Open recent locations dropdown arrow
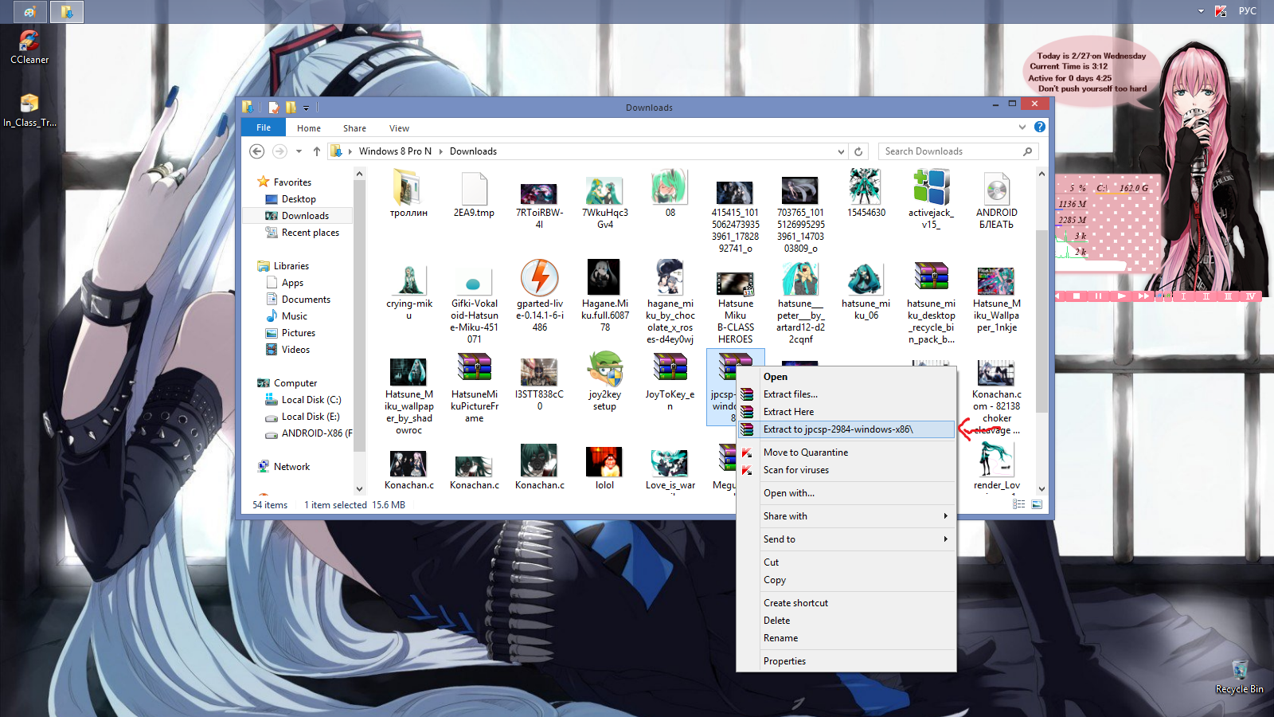The height and width of the screenshot is (717, 1274). 299,151
